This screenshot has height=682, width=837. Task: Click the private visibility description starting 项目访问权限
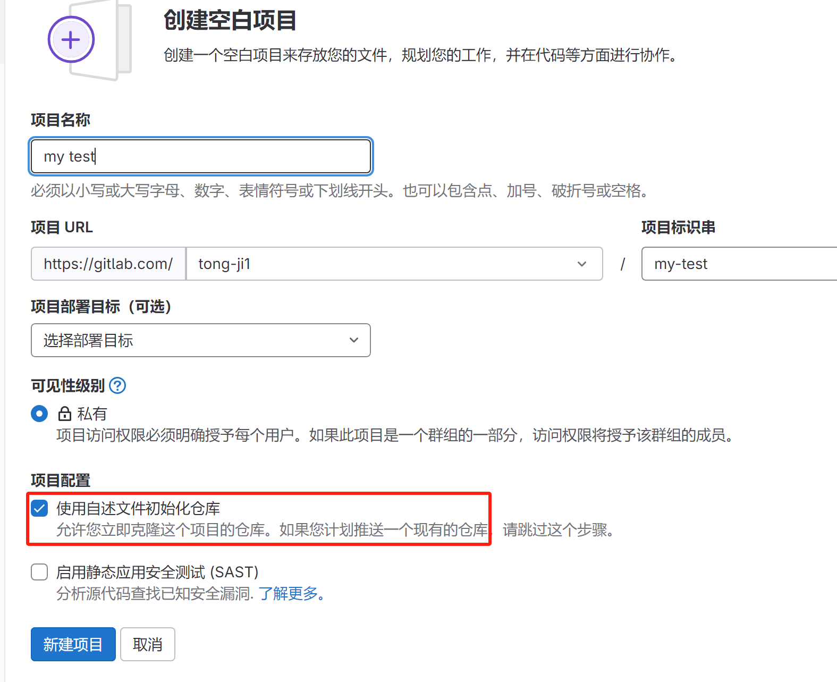click(396, 435)
